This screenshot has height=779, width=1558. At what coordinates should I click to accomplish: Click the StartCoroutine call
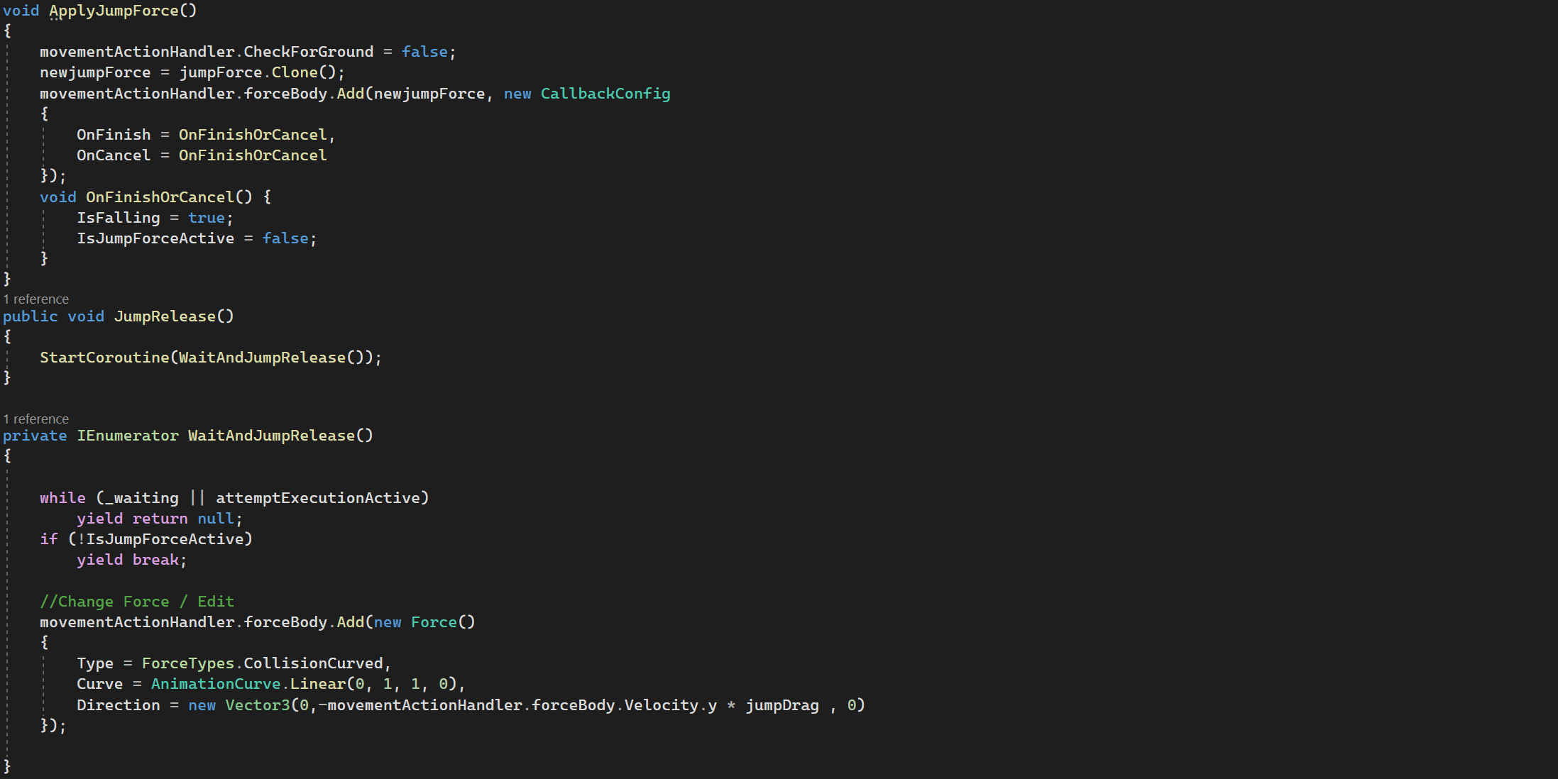point(104,358)
